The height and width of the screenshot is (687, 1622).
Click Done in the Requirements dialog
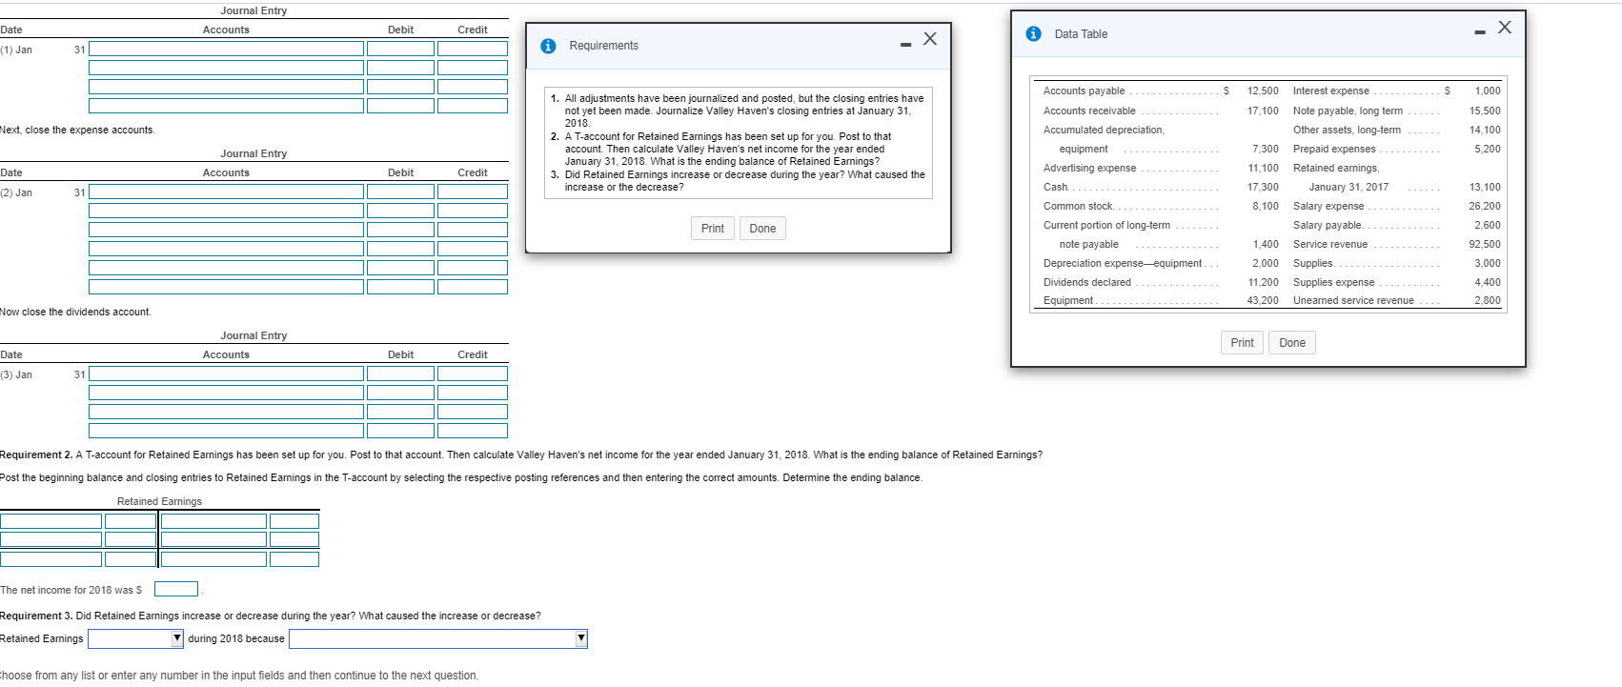point(762,229)
